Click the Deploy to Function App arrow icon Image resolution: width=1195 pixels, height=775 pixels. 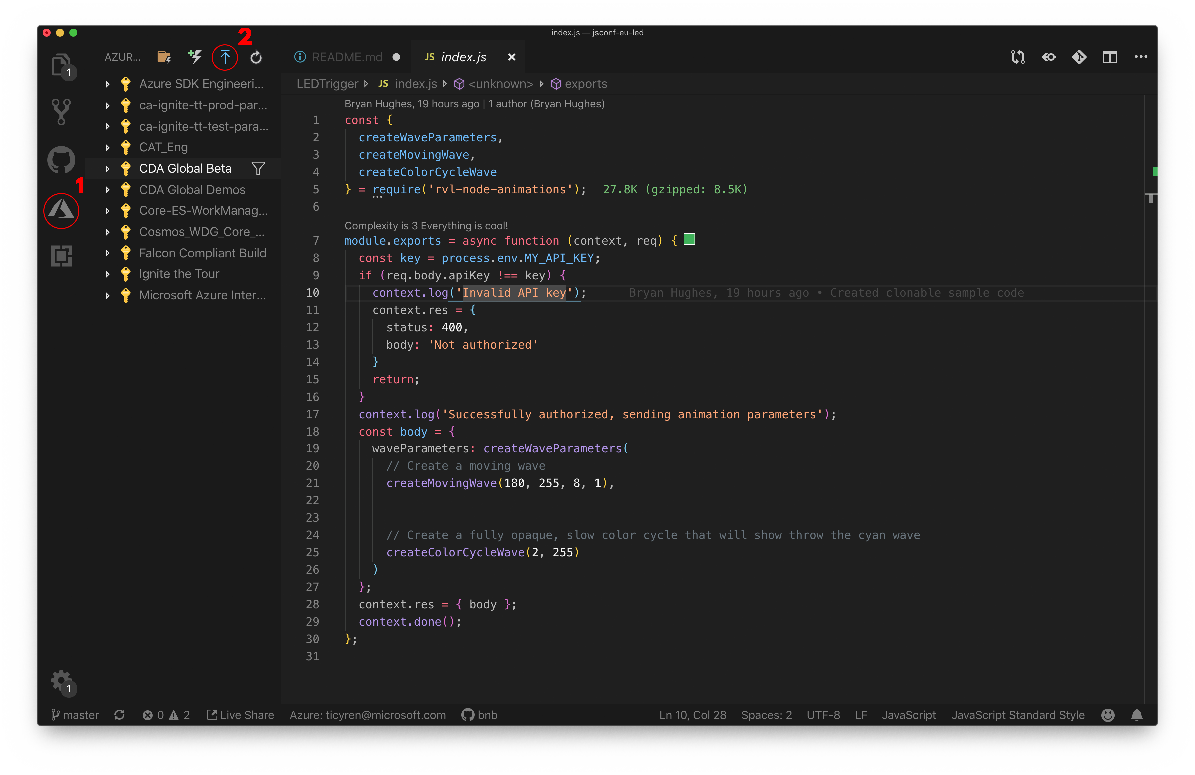click(225, 57)
